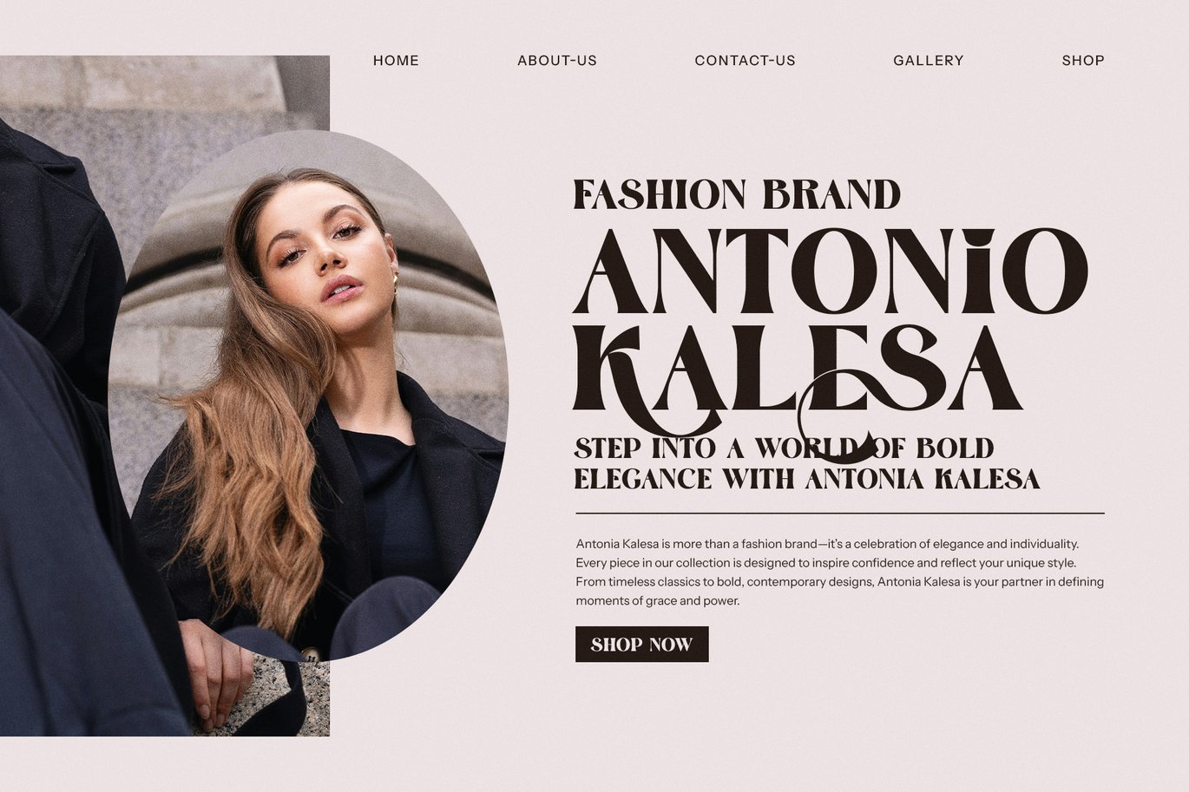
Task: Open the CONTACT-US menu item
Action: pos(745,61)
